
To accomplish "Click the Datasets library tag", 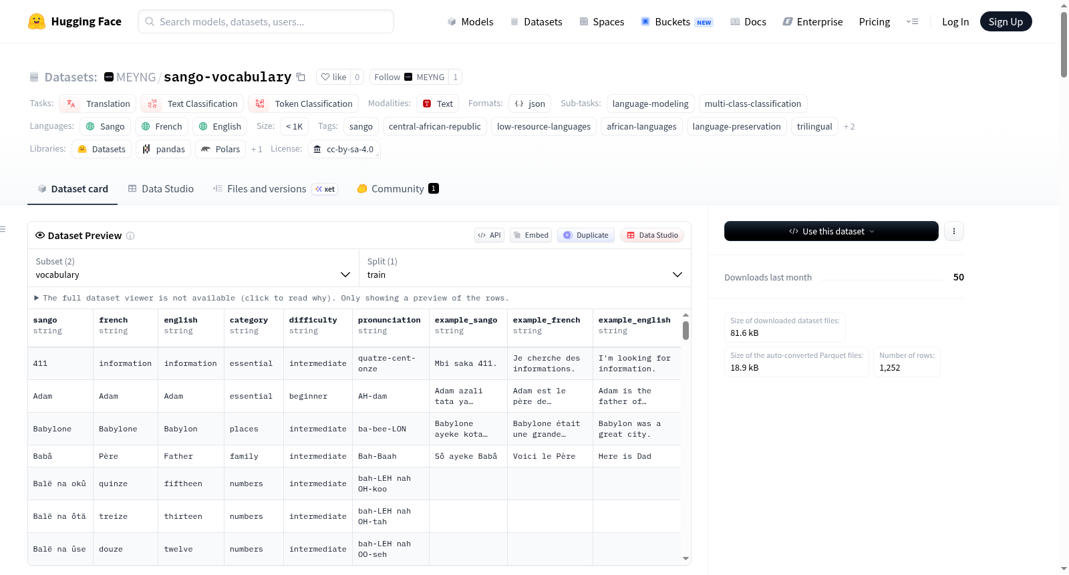I will pos(102,149).
